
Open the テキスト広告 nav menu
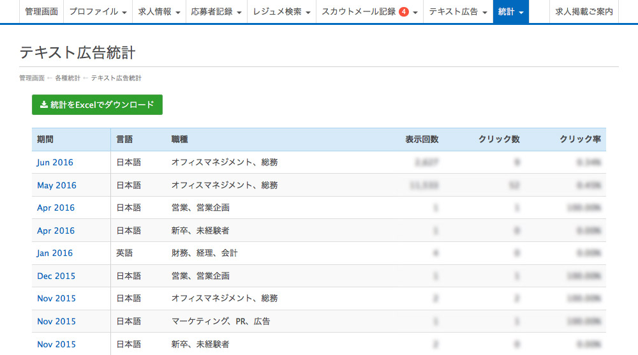[457, 11]
